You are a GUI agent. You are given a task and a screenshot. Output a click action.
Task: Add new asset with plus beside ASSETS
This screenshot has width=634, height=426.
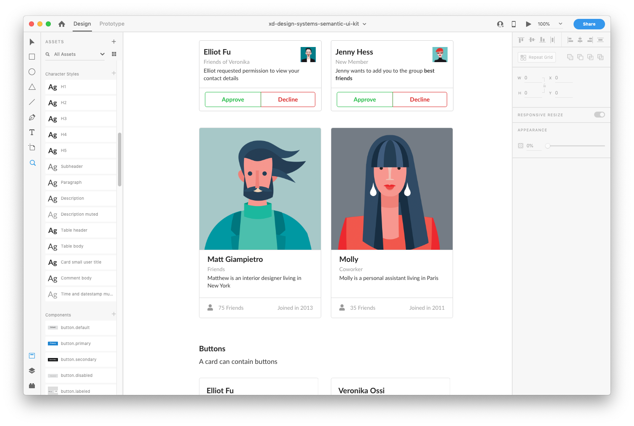coord(114,42)
